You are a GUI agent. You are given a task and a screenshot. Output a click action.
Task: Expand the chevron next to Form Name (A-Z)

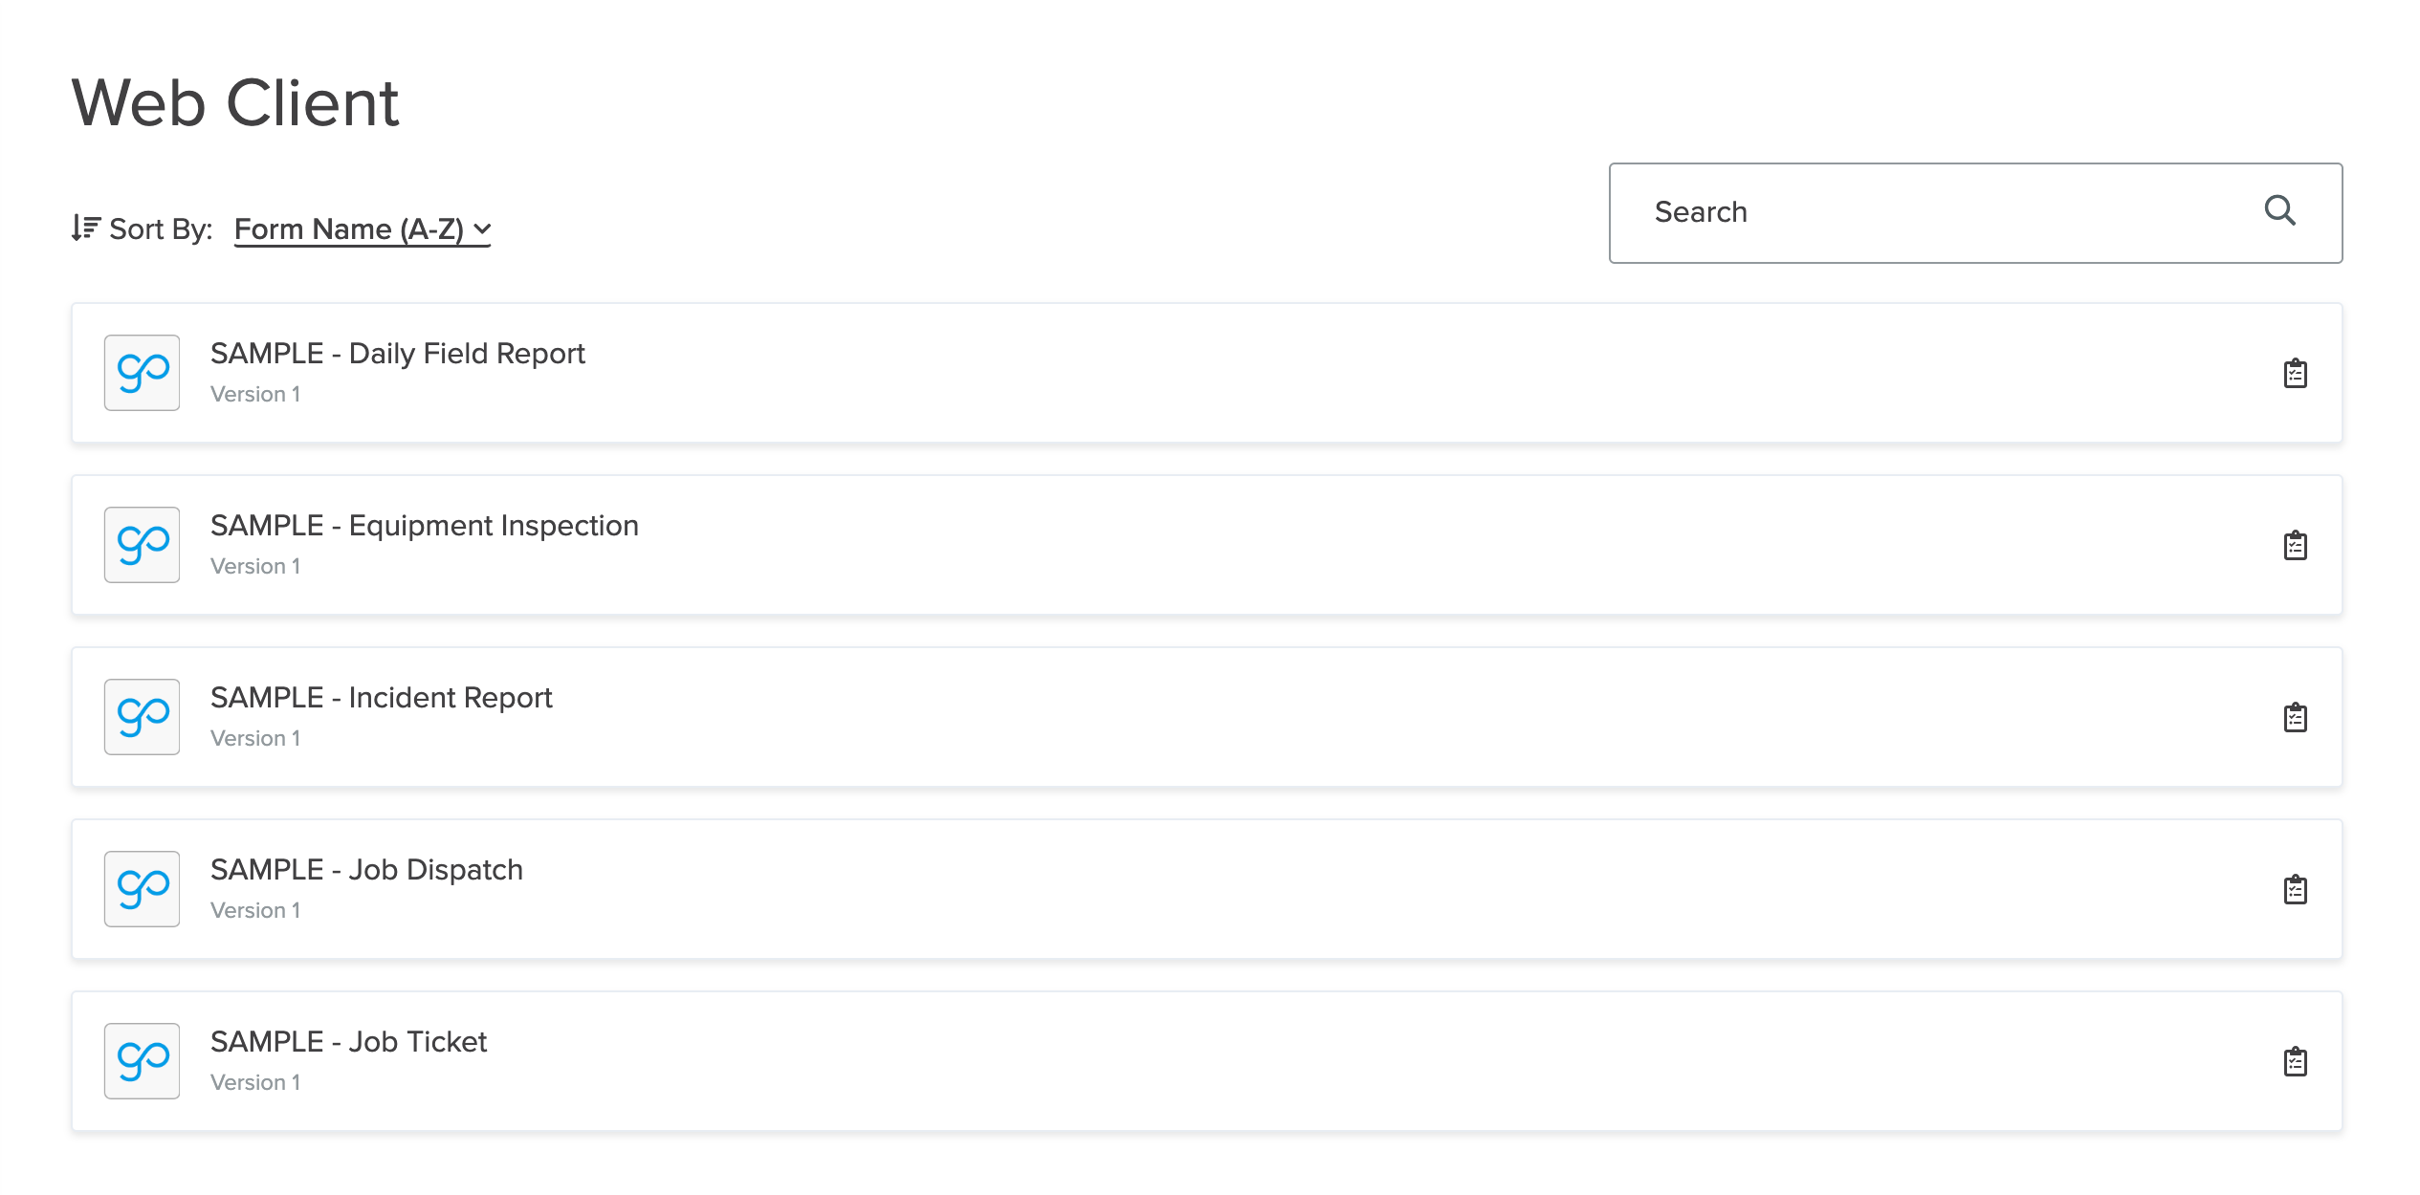pos(482,229)
